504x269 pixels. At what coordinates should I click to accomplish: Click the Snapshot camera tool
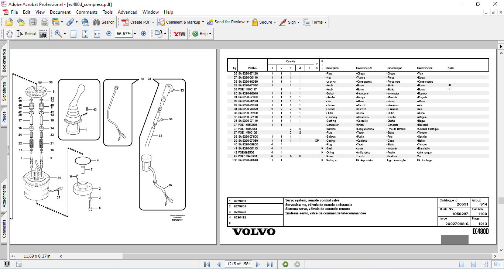click(x=43, y=34)
